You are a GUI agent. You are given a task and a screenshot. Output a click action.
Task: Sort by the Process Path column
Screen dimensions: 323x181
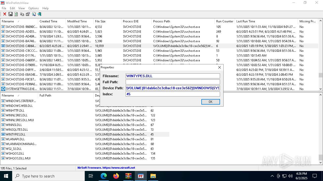tap(183, 21)
